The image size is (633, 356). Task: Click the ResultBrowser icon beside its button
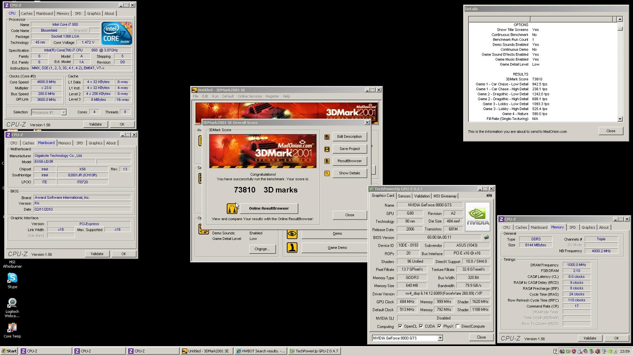pos(327,161)
